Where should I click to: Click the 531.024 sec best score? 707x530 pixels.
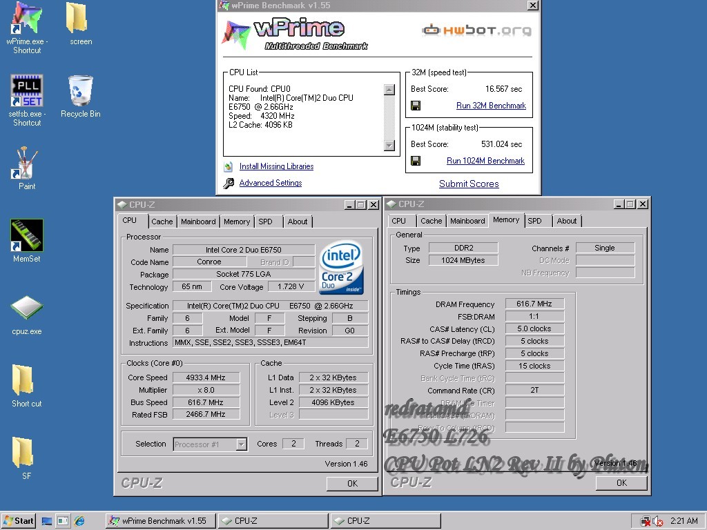tap(501, 144)
